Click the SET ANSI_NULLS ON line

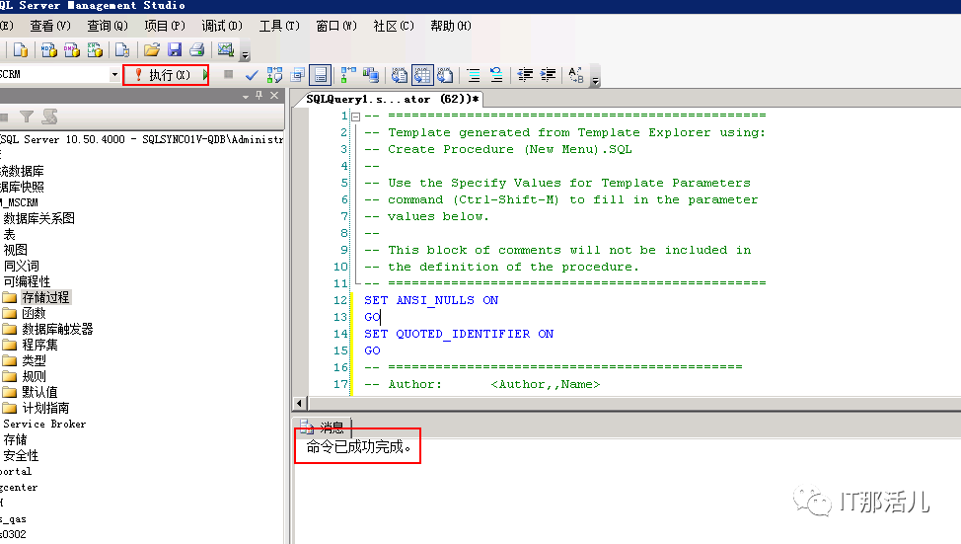coord(431,300)
